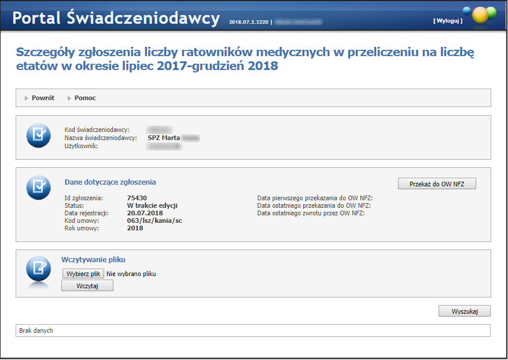The height and width of the screenshot is (360, 508).
Task: Click the Portal Świadczeniodawcy header title
Action: (x=116, y=18)
